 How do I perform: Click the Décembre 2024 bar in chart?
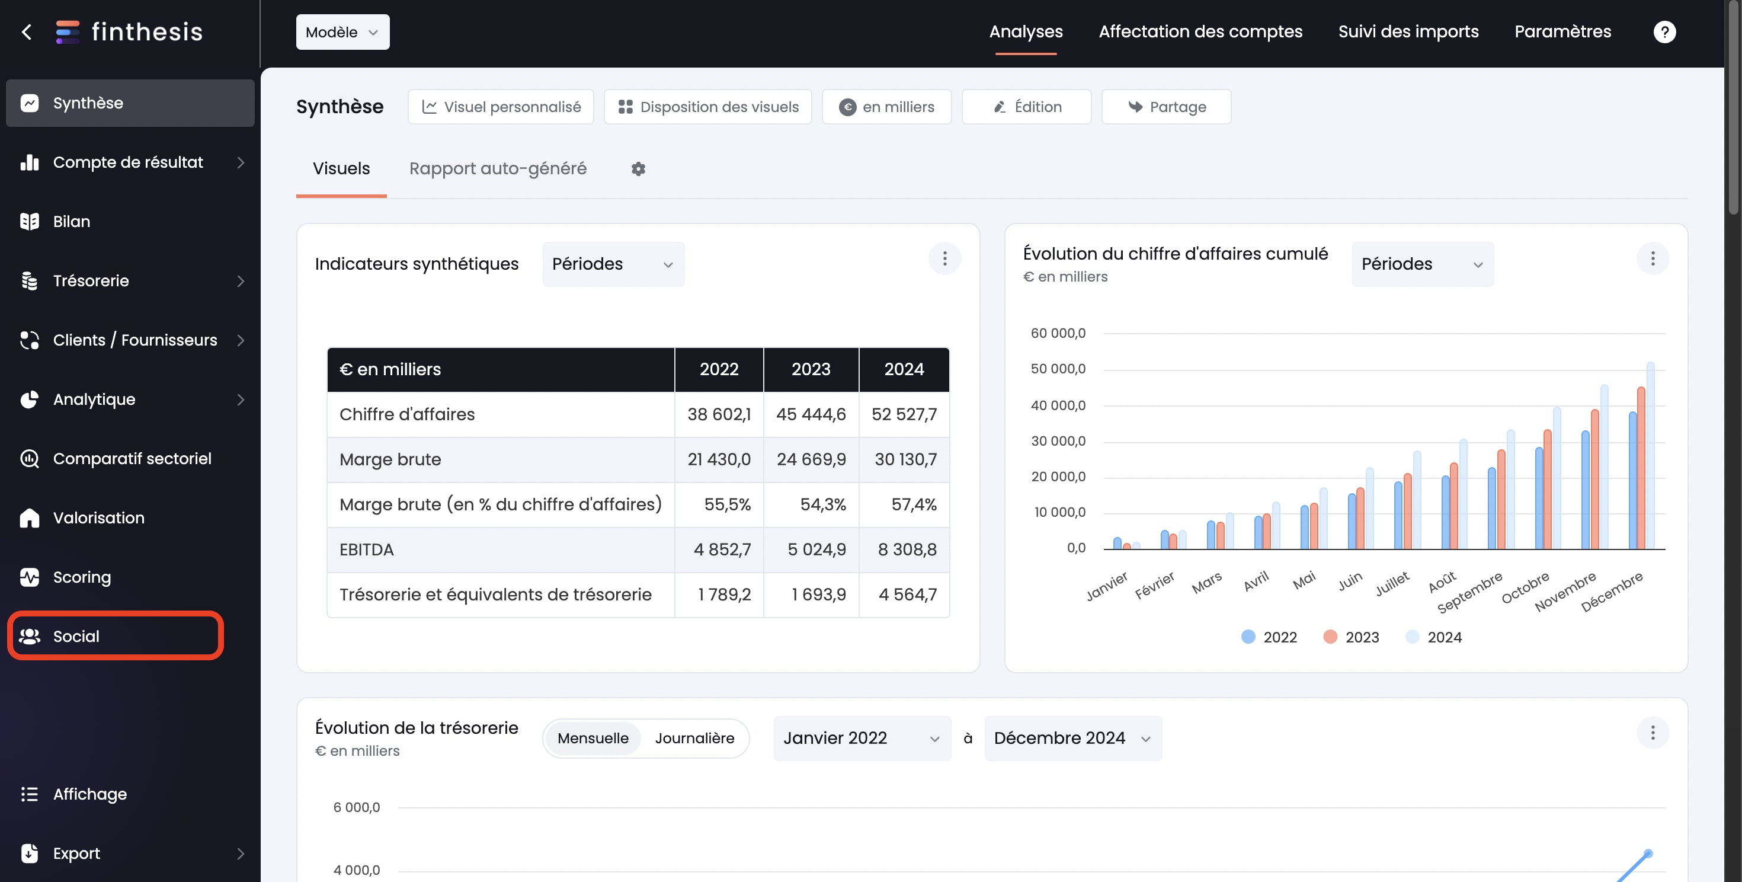1650,455
